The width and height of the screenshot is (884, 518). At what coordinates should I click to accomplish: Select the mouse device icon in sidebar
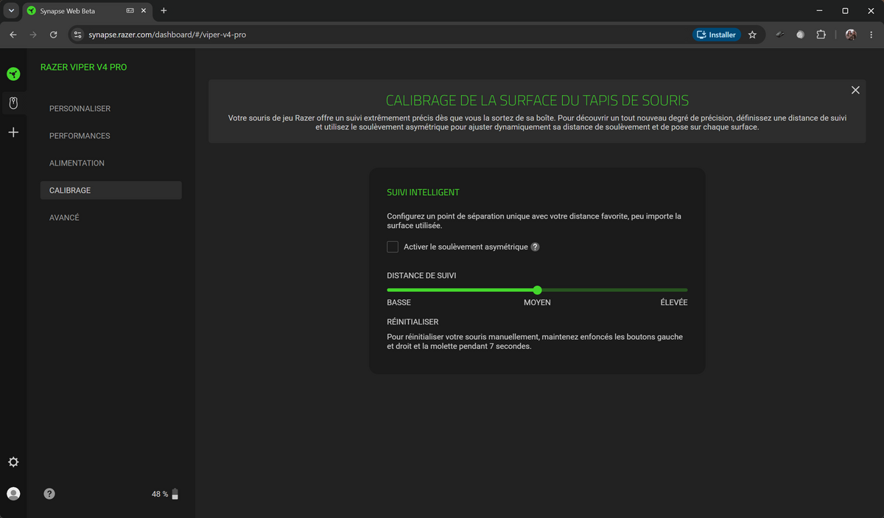coord(13,103)
